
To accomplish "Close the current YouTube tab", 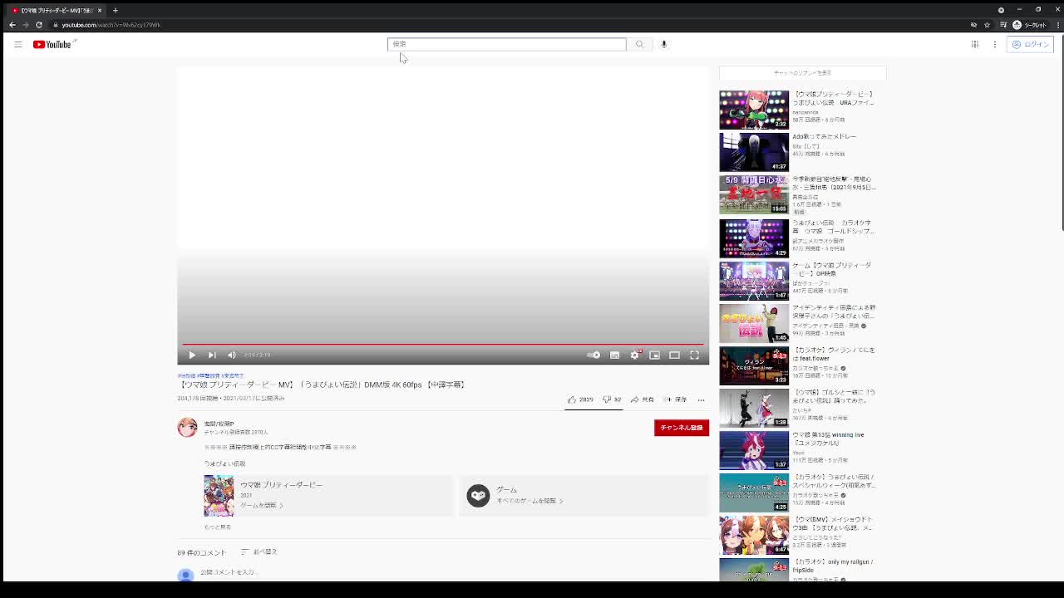I will click(99, 10).
